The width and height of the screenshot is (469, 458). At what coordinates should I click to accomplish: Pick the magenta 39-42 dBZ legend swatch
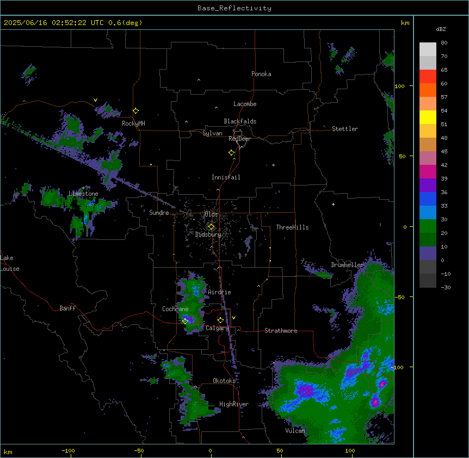click(428, 171)
